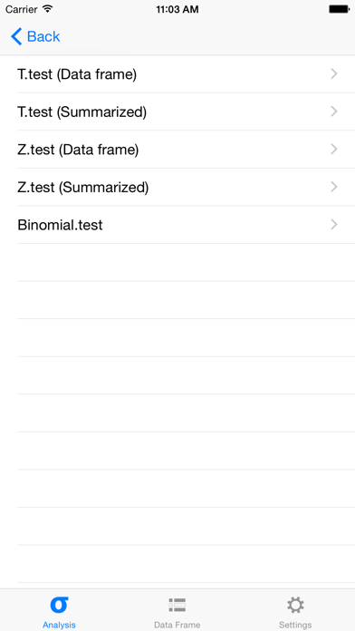The image size is (355, 631).
Task: Tap chevron on Binomial.test row
Action: tap(333, 225)
